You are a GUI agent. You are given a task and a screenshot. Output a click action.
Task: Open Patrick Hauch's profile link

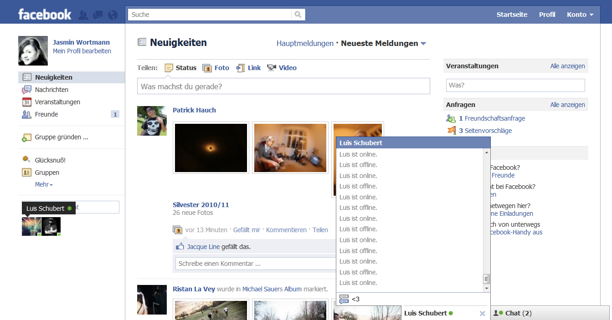[194, 110]
